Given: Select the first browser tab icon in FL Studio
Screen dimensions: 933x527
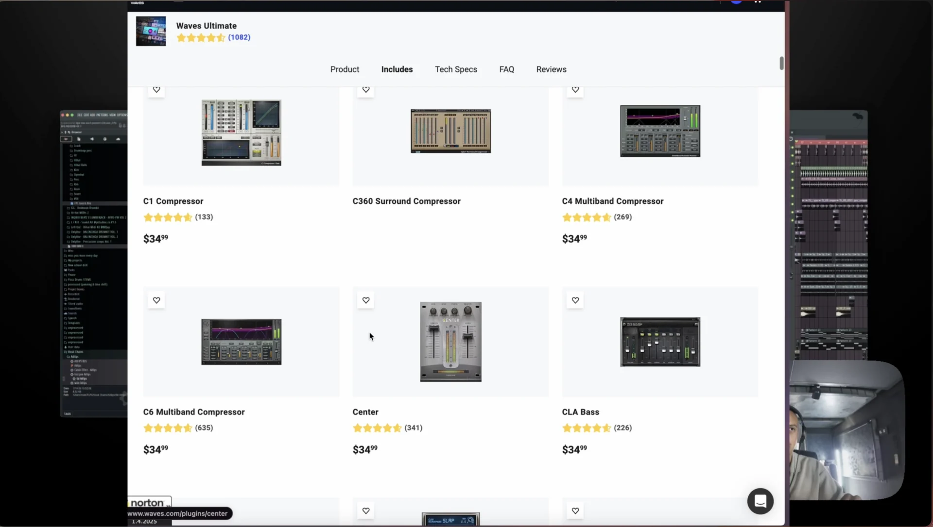Looking at the screenshot, I should pyautogui.click(x=66, y=139).
